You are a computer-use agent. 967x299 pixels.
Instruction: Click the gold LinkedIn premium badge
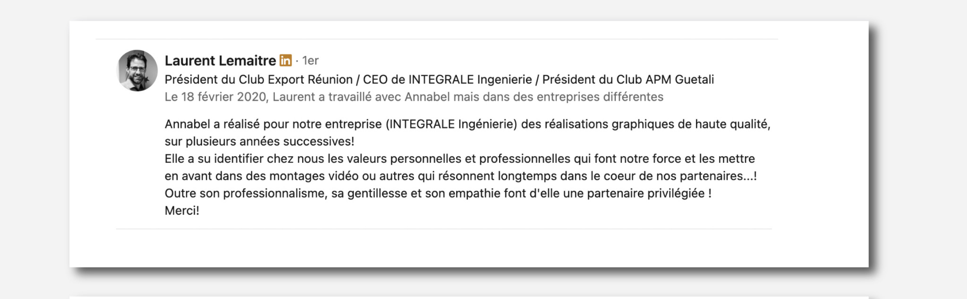click(286, 60)
